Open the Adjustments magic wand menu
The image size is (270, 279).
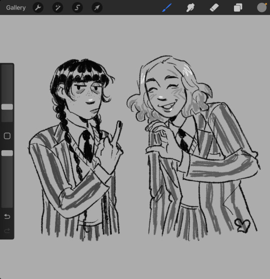click(x=57, y=8)
